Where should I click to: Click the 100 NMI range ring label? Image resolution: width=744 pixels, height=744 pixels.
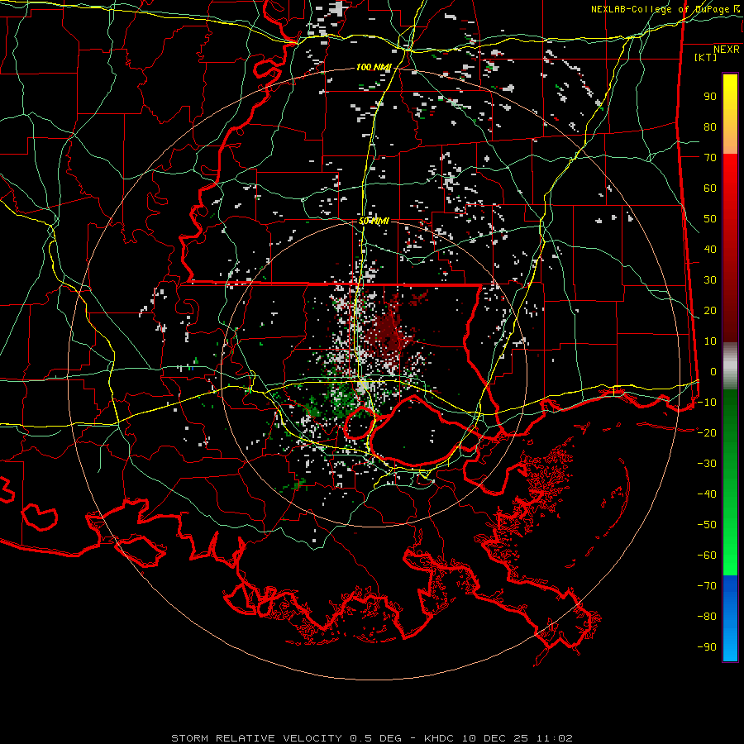click(x=374, y=68)
